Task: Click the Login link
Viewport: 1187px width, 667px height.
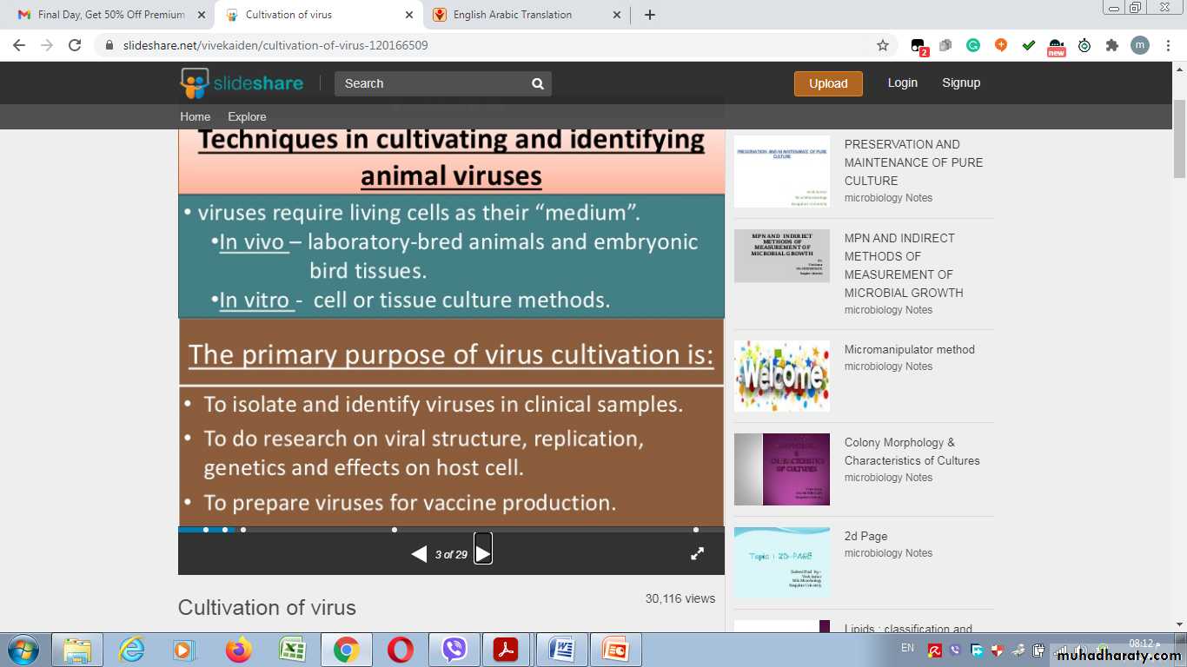Action: pyautogui.click(x=902, y=83)
